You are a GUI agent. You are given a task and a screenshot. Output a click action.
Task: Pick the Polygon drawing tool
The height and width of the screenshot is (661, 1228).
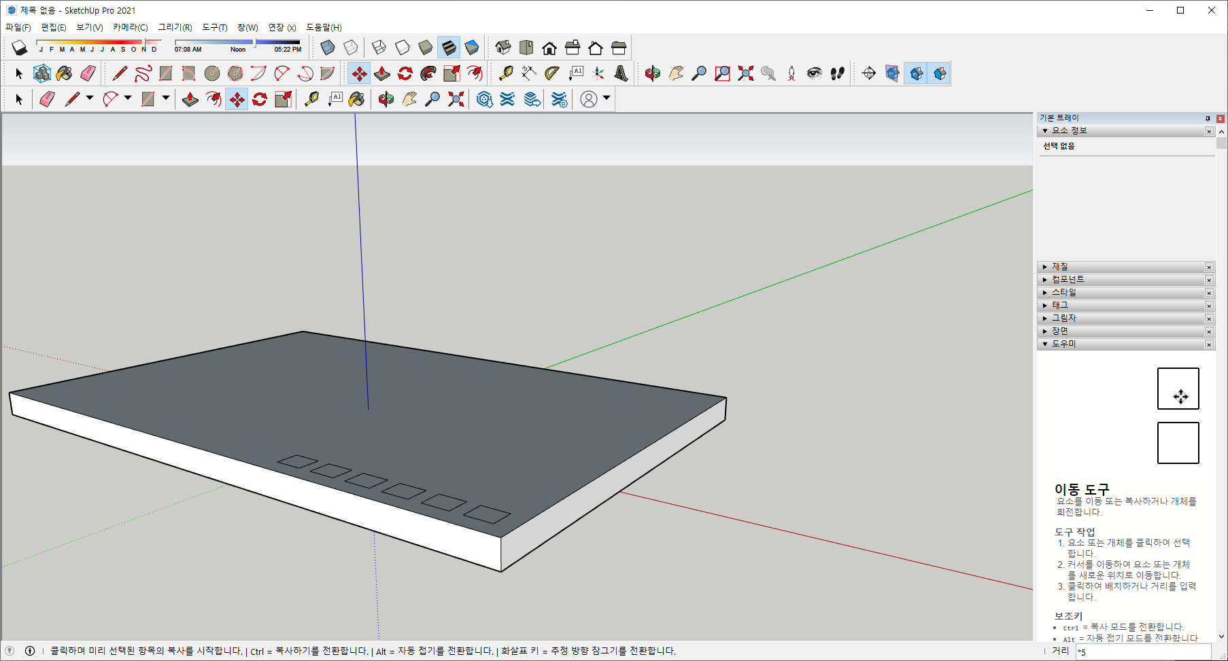click(x=235, y=73)
